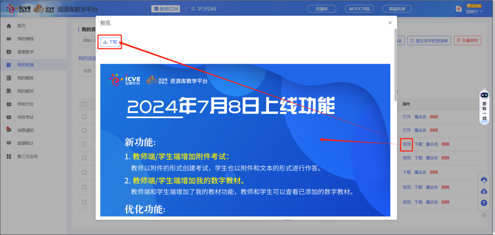Click the floating cloud download icon
The image size is (495, 235).
pos(484,191)
